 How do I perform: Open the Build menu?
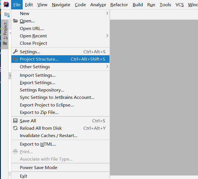[138, 5]
